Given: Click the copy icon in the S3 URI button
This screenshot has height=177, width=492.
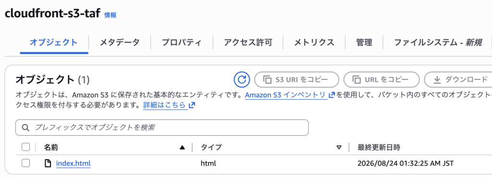Looking at the screenshot, I should [267, 80].
